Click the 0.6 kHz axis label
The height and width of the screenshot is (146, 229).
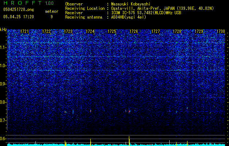tap(3, 139)
